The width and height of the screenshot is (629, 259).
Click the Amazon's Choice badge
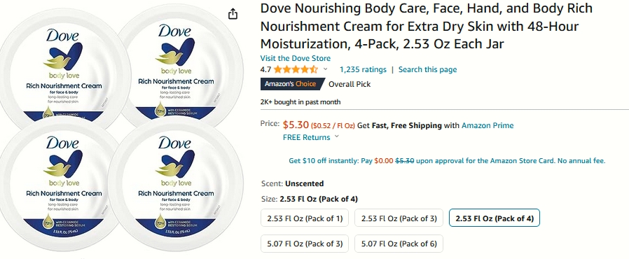(291, 84)
